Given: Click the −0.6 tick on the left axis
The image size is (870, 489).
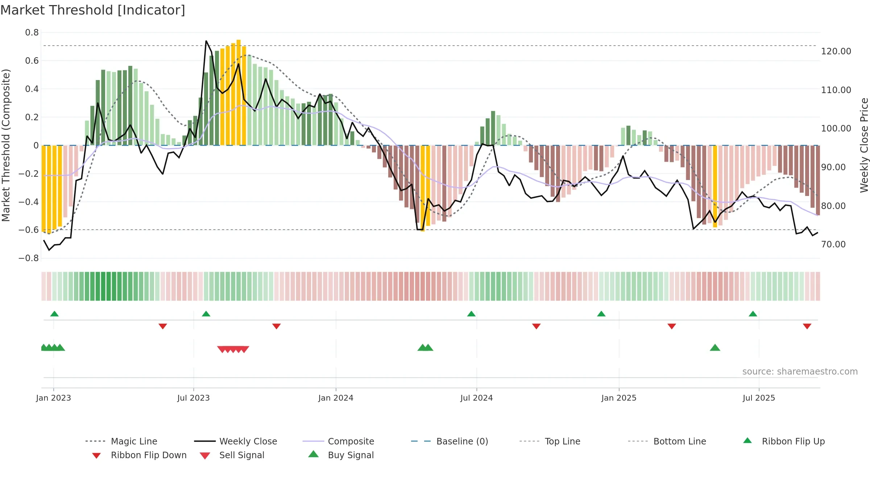Looking at the screenshot, I should 29,230.
